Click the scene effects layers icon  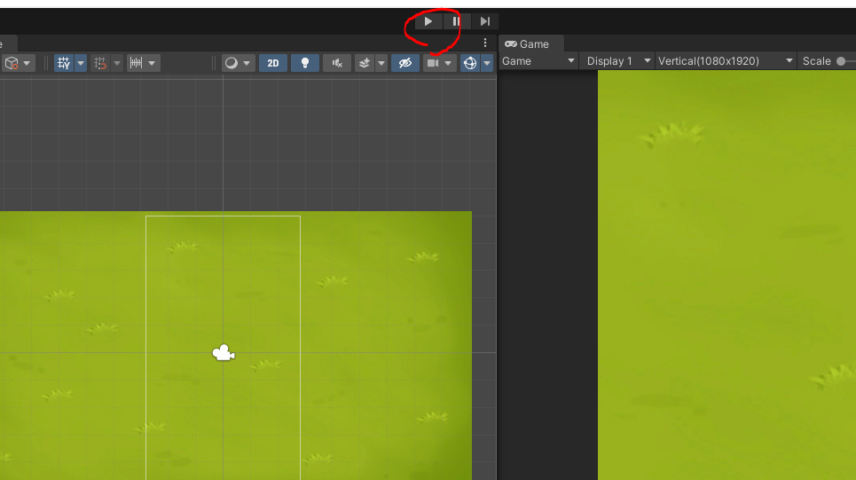coord(365,63)
